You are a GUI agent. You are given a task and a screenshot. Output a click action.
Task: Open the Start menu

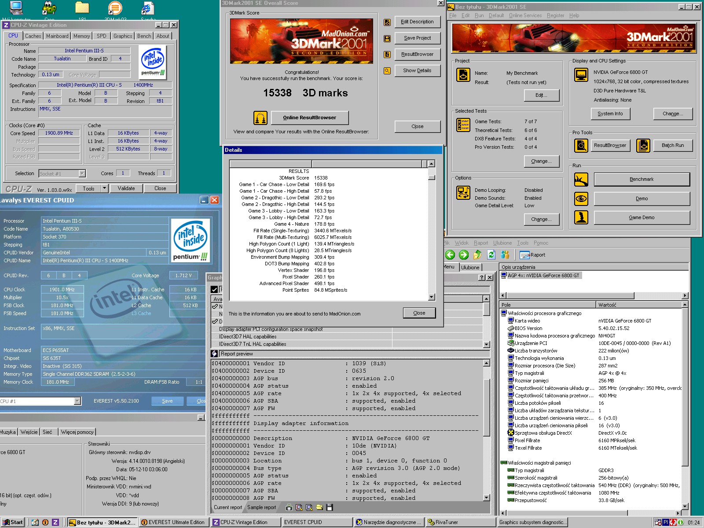pyautogui.click(x=13, y=522)
